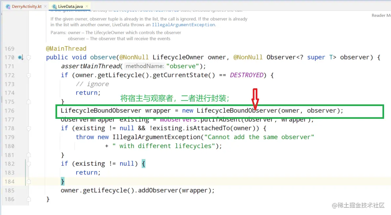Viewport: 391px width, 215px height.
Task: Collapse the existing != null block at line 182
Action: pos(29,164)
